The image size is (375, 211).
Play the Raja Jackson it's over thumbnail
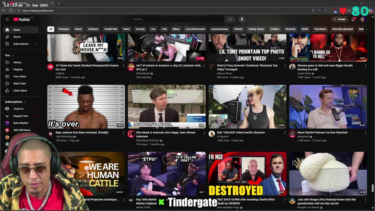pos(86,107)
